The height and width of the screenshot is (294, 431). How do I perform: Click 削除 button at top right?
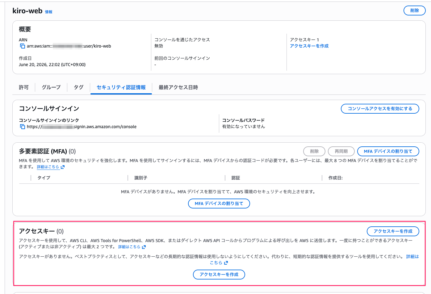pyautogui.click(x=414, y=10)
